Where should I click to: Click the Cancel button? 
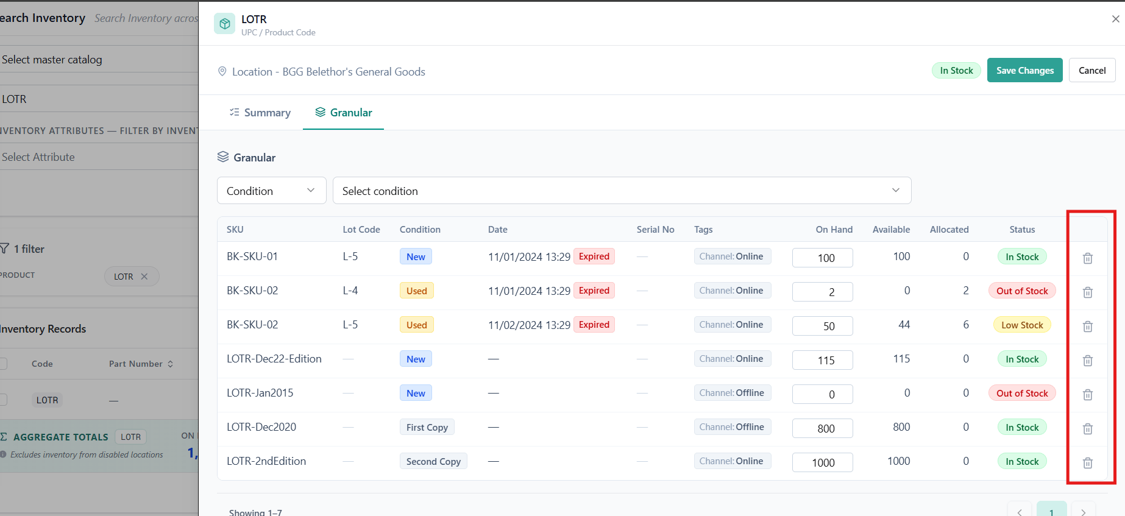1092,70
